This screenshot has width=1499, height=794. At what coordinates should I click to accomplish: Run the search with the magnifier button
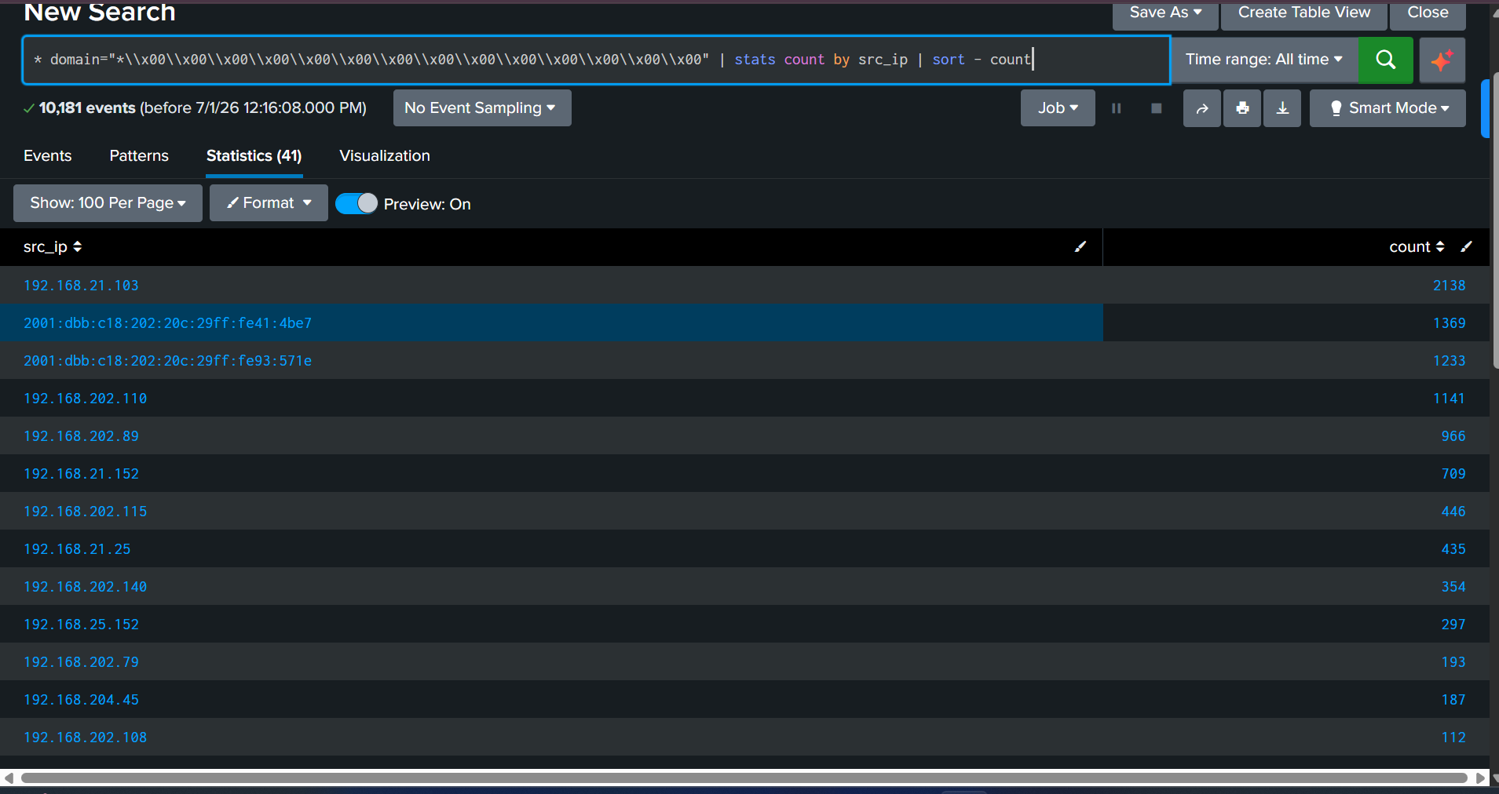pyautogui.click(x=1386, y=60)
